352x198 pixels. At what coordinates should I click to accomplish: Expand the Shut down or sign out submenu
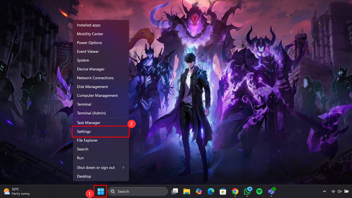coord(101,167)
